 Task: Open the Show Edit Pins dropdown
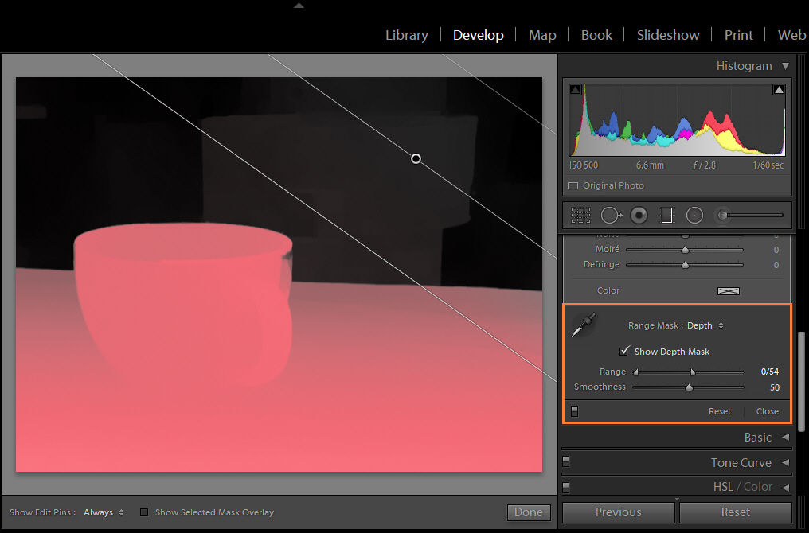104,512
